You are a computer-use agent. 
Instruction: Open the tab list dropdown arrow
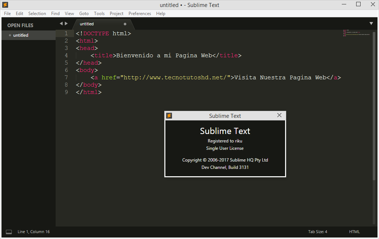point(371,23)
